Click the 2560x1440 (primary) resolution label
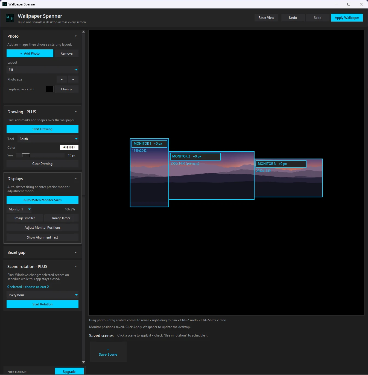The height and width of the screenshot is (375, 368). click(185, 163)
